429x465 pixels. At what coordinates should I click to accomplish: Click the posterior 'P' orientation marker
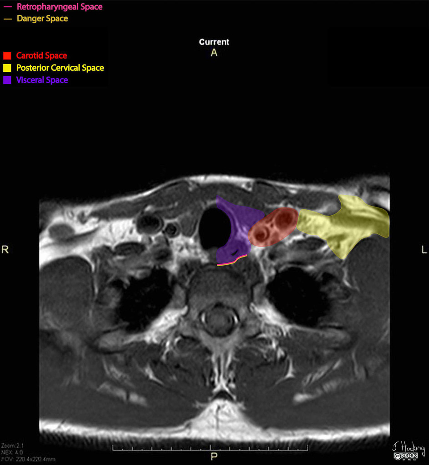[213, 456]
